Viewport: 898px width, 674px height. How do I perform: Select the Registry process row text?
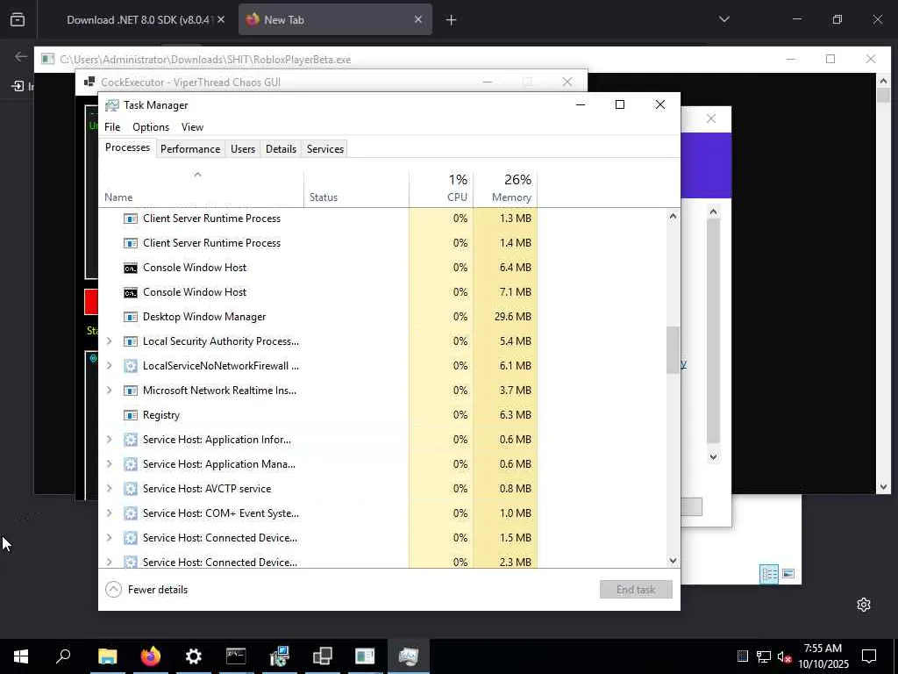[x=161, y=415]
